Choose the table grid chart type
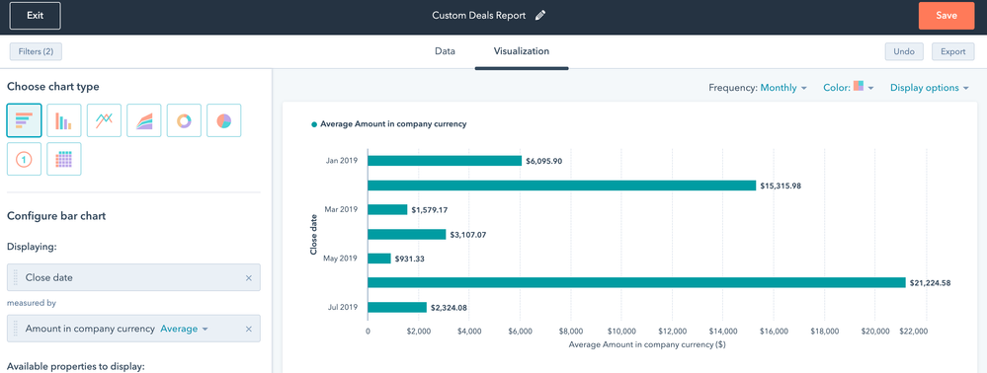987x373 pixels. (x=64, y=159)
